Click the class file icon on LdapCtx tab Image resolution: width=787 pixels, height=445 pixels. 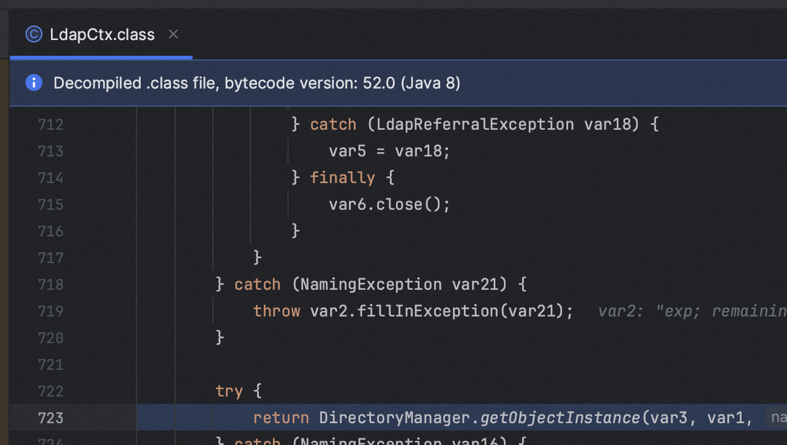pos(34,35)
